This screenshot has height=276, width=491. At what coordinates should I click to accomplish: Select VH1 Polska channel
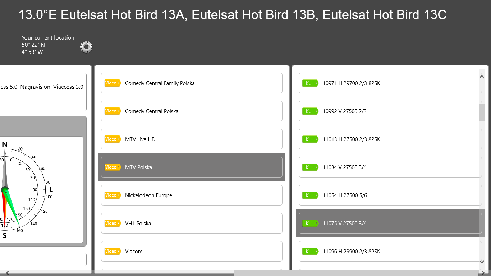[191, 223]
